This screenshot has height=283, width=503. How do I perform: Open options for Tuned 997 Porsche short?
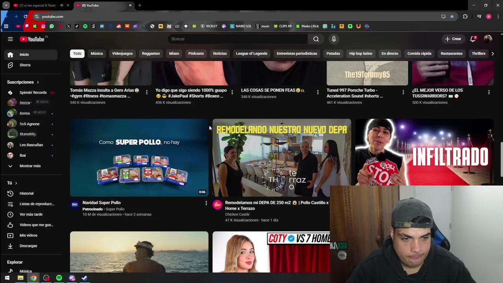coord(403,92)
